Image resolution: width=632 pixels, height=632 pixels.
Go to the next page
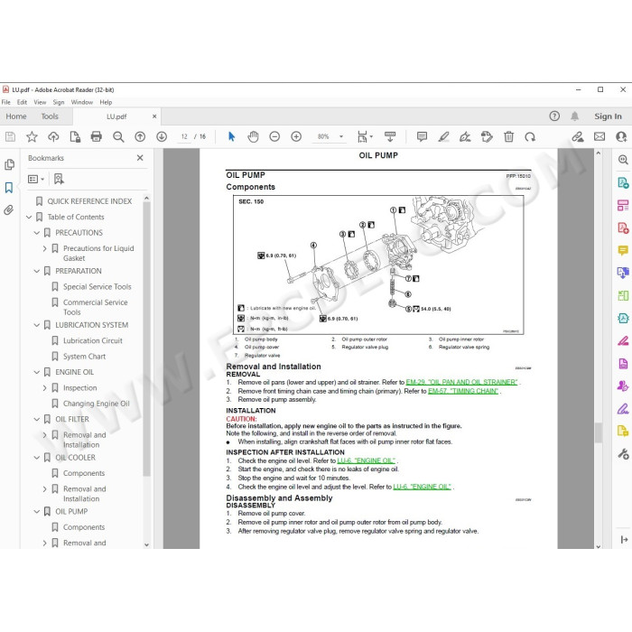point(162,136)
